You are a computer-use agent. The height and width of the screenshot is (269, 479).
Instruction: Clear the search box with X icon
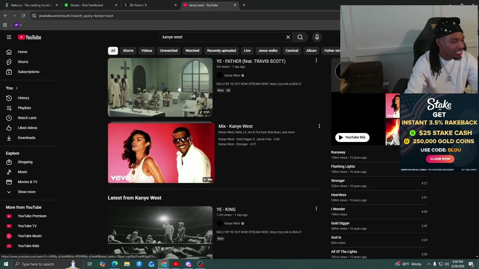click(x=288, y=37)
